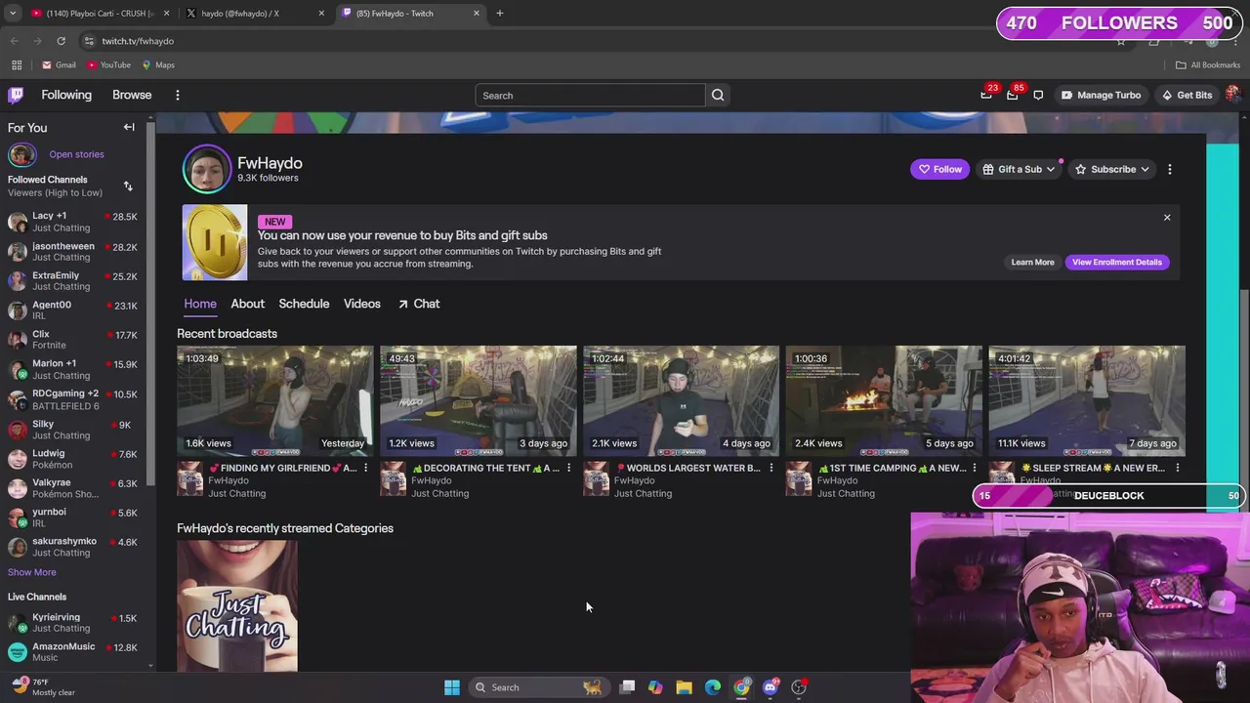The width and height of the screenshot is (1250, 703).
Task: Open File Explorer from taskbar
Action: click(684, 687)
